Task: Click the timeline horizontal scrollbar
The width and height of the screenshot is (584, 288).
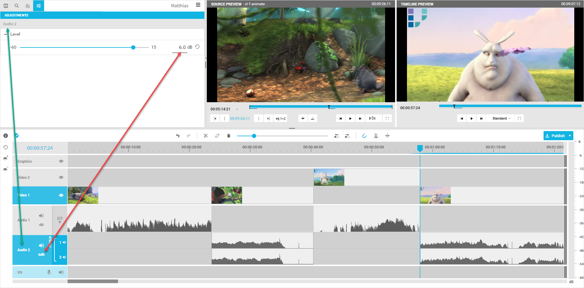Action: coord(93,281)
